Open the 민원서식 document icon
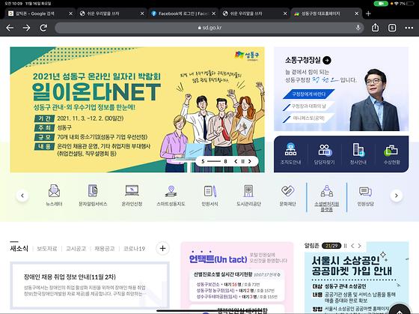Image resolution: width=419 pixels, height=314 pixels. pyautogui.click(x=209, y=195)
